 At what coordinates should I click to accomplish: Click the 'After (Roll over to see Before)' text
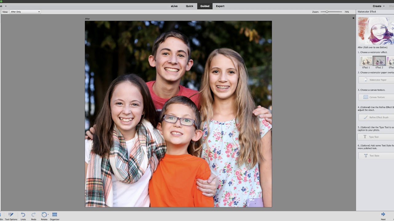point(372,47)
